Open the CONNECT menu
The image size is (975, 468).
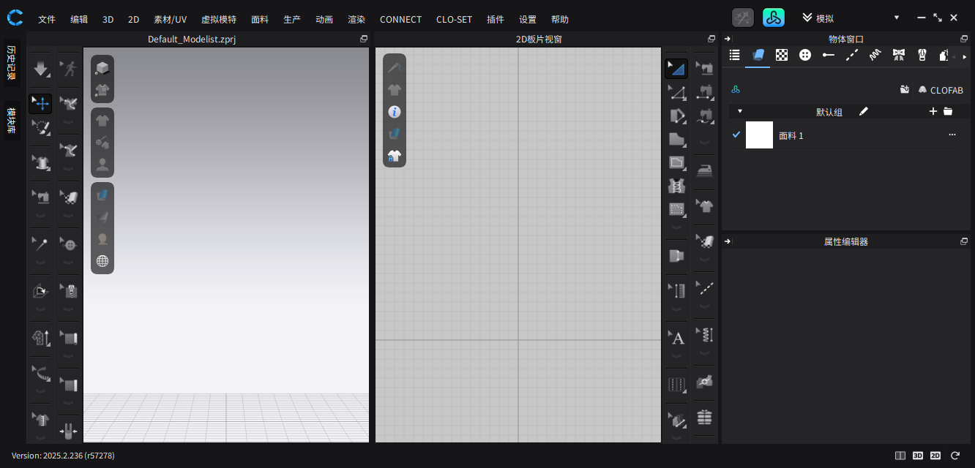400,19
